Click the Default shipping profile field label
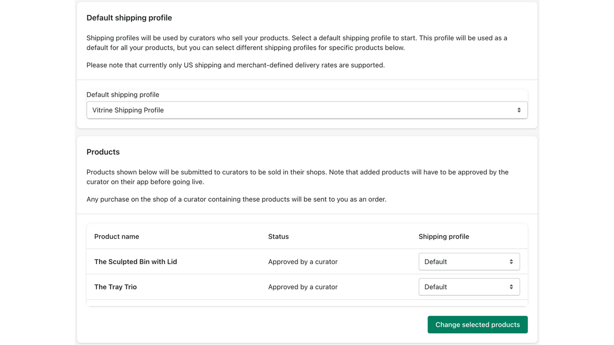Viewport: 614px width, 345px height. [x=123, y=94]
